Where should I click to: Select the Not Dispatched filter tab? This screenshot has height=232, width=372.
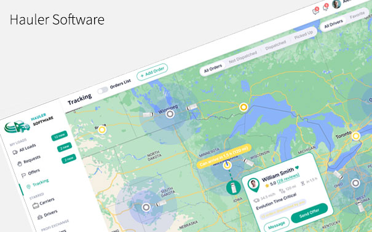coord(243,57)
